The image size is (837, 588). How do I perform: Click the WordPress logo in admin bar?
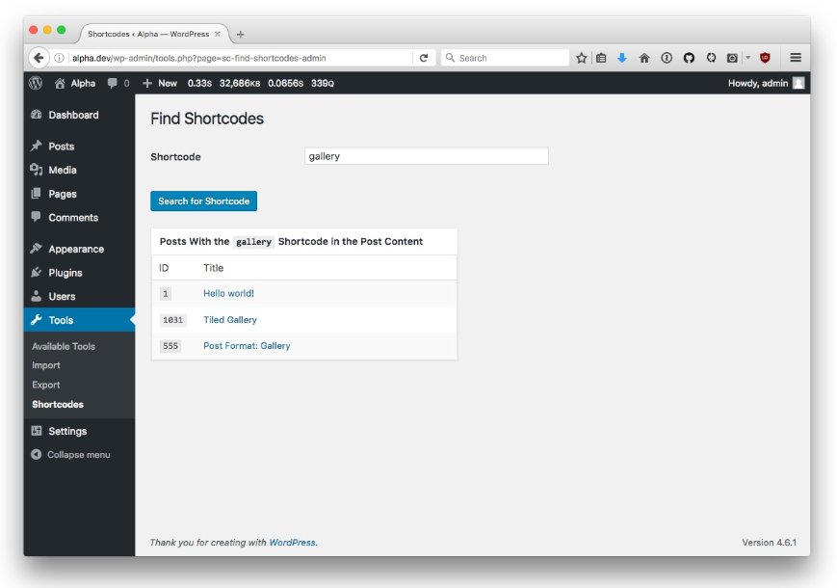click(x=36, y=83)
